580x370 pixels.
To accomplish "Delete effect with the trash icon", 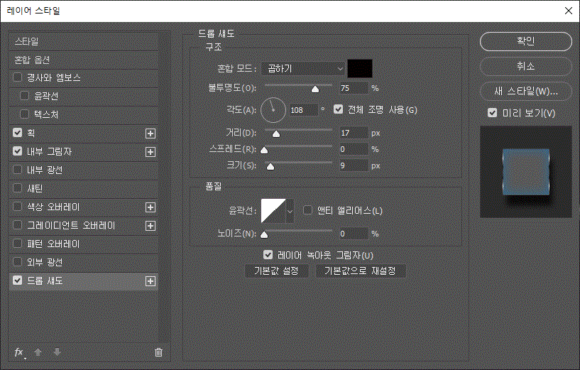I will pos(158,352).
